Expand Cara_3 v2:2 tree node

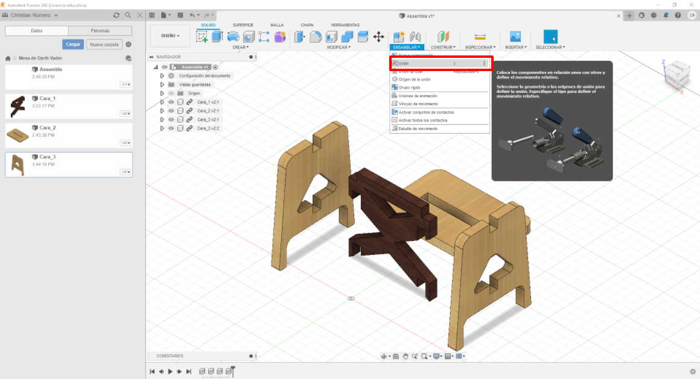tap(162, 128)
